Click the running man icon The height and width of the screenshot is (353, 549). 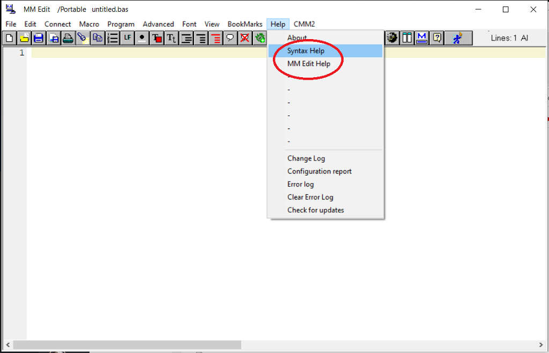[457, 38]
